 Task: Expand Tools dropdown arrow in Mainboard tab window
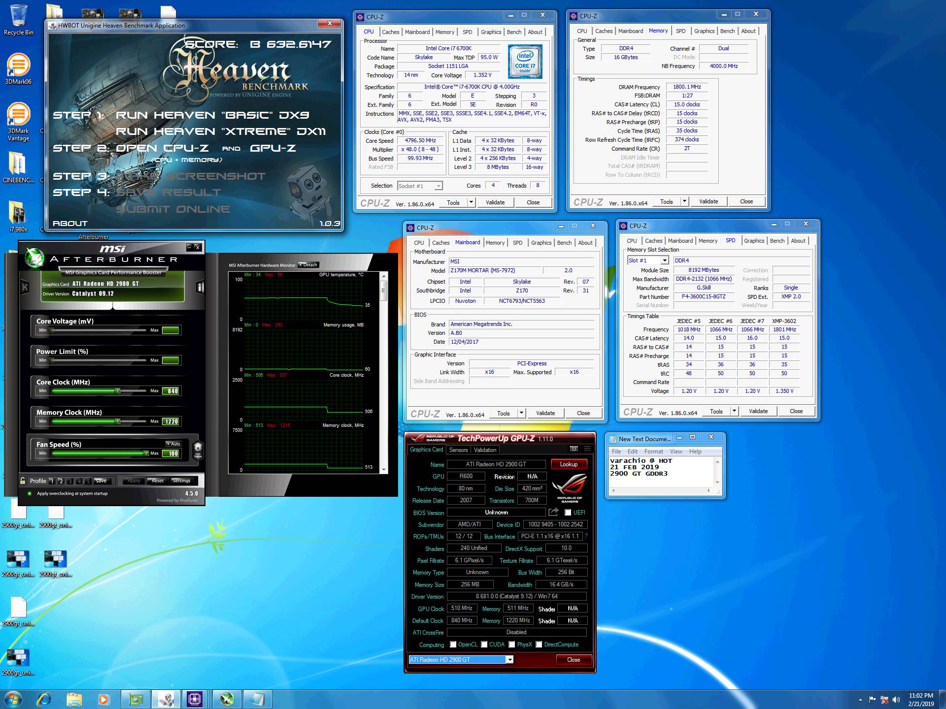click(x=521, y=413)
